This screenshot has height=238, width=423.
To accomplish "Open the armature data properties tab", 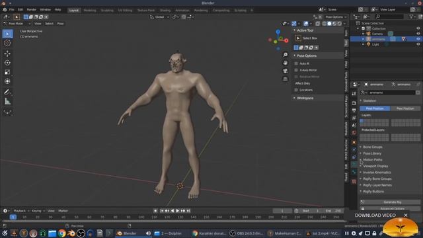I will click(x=354, y=165).
